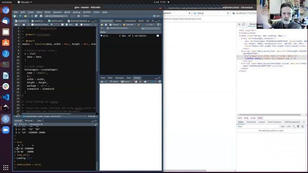The image size is (308, 173).
Task: Click the back arrow in the editor toolbar
Action: point(16,25)
